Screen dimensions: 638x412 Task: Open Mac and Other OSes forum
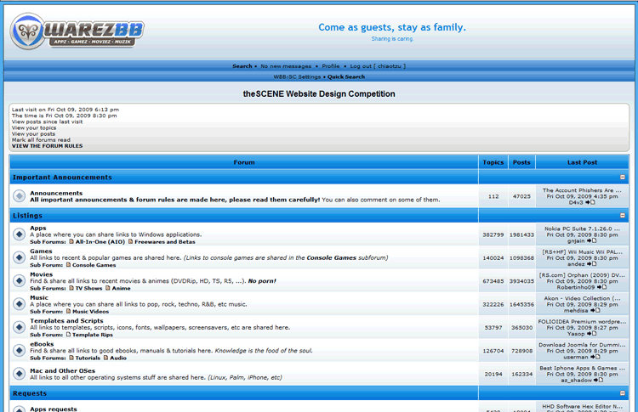click(63, 370)
